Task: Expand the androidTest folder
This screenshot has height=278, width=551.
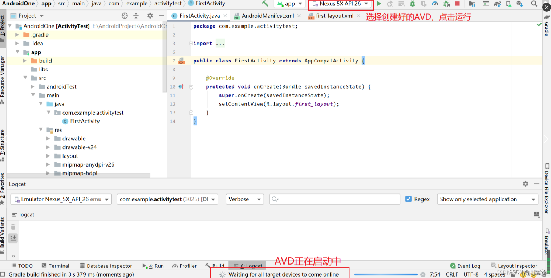Action: [x=33, y=87]
